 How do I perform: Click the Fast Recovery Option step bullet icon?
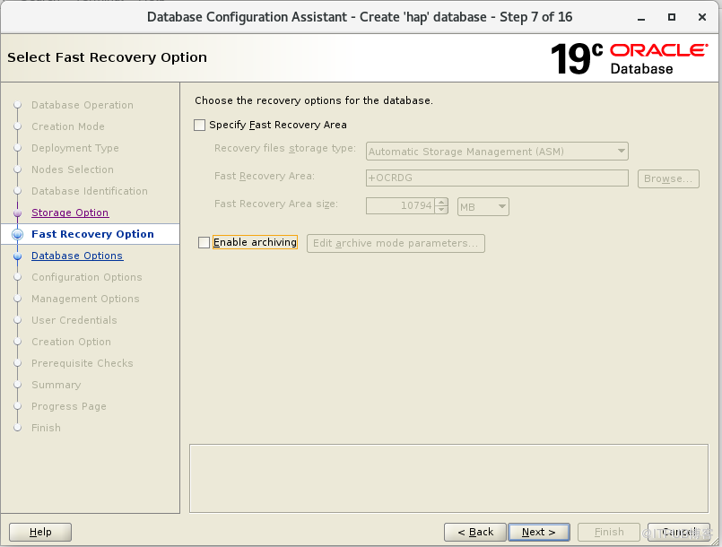18,234
